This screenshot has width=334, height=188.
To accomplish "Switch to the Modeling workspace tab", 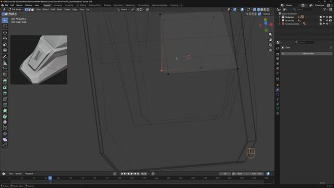I will pos(57,5).
